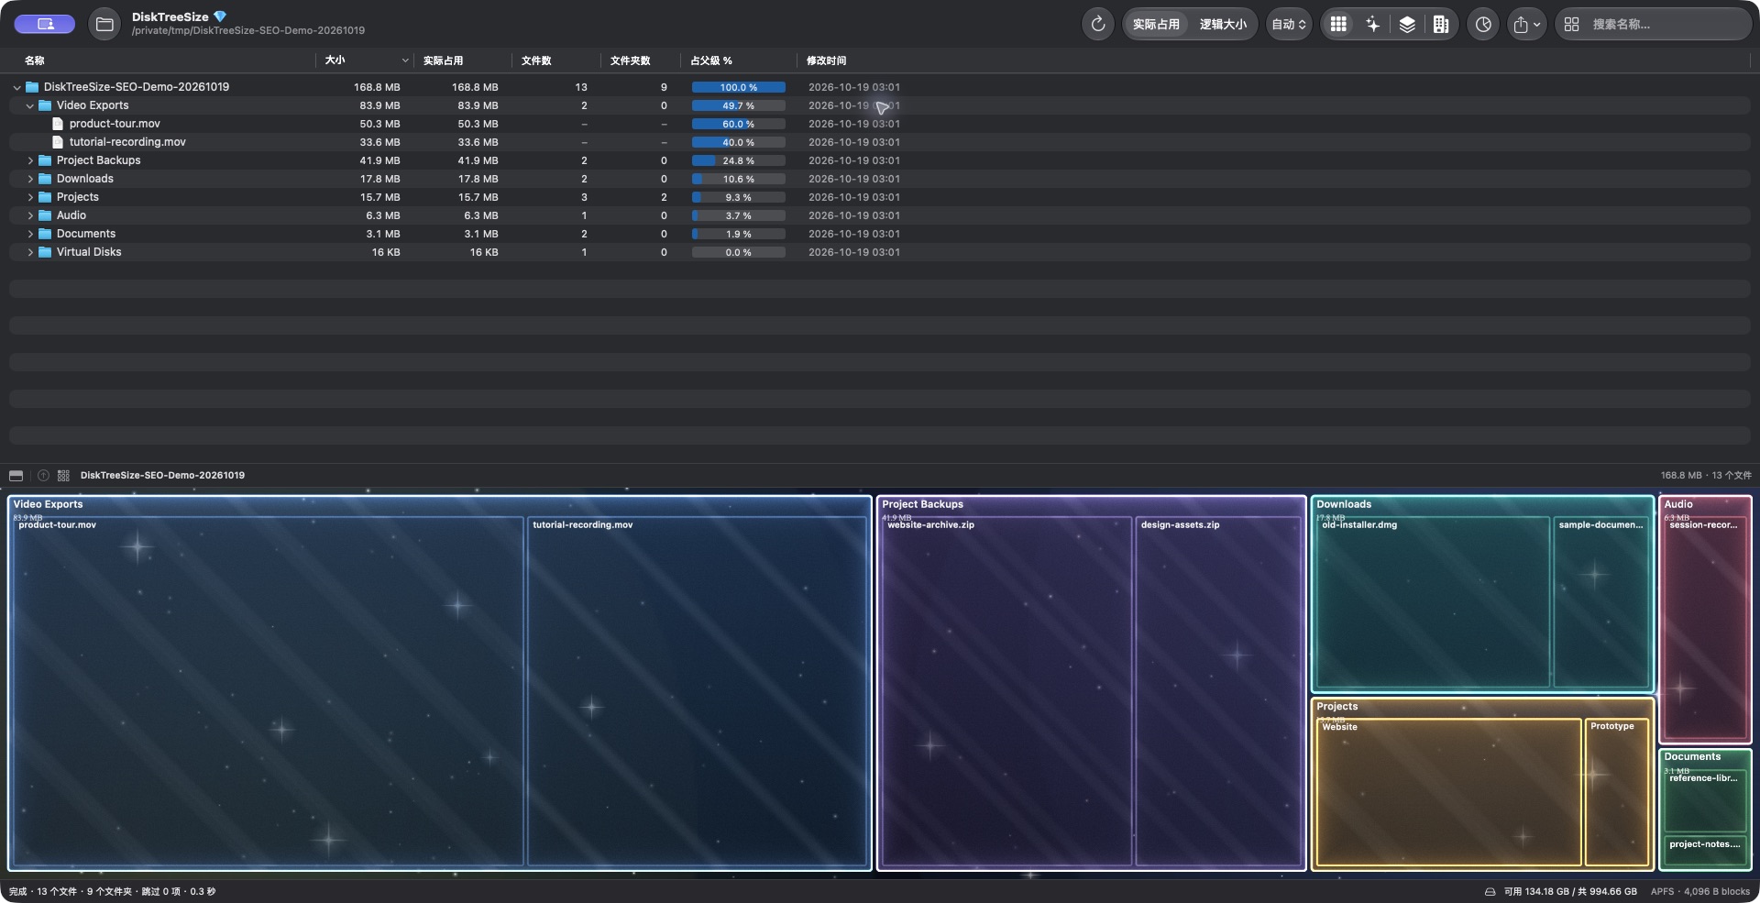Viewport: 1760px width, 903px height.
Task: Sort by the 修改时间 column header
Action: coord(826,61)
